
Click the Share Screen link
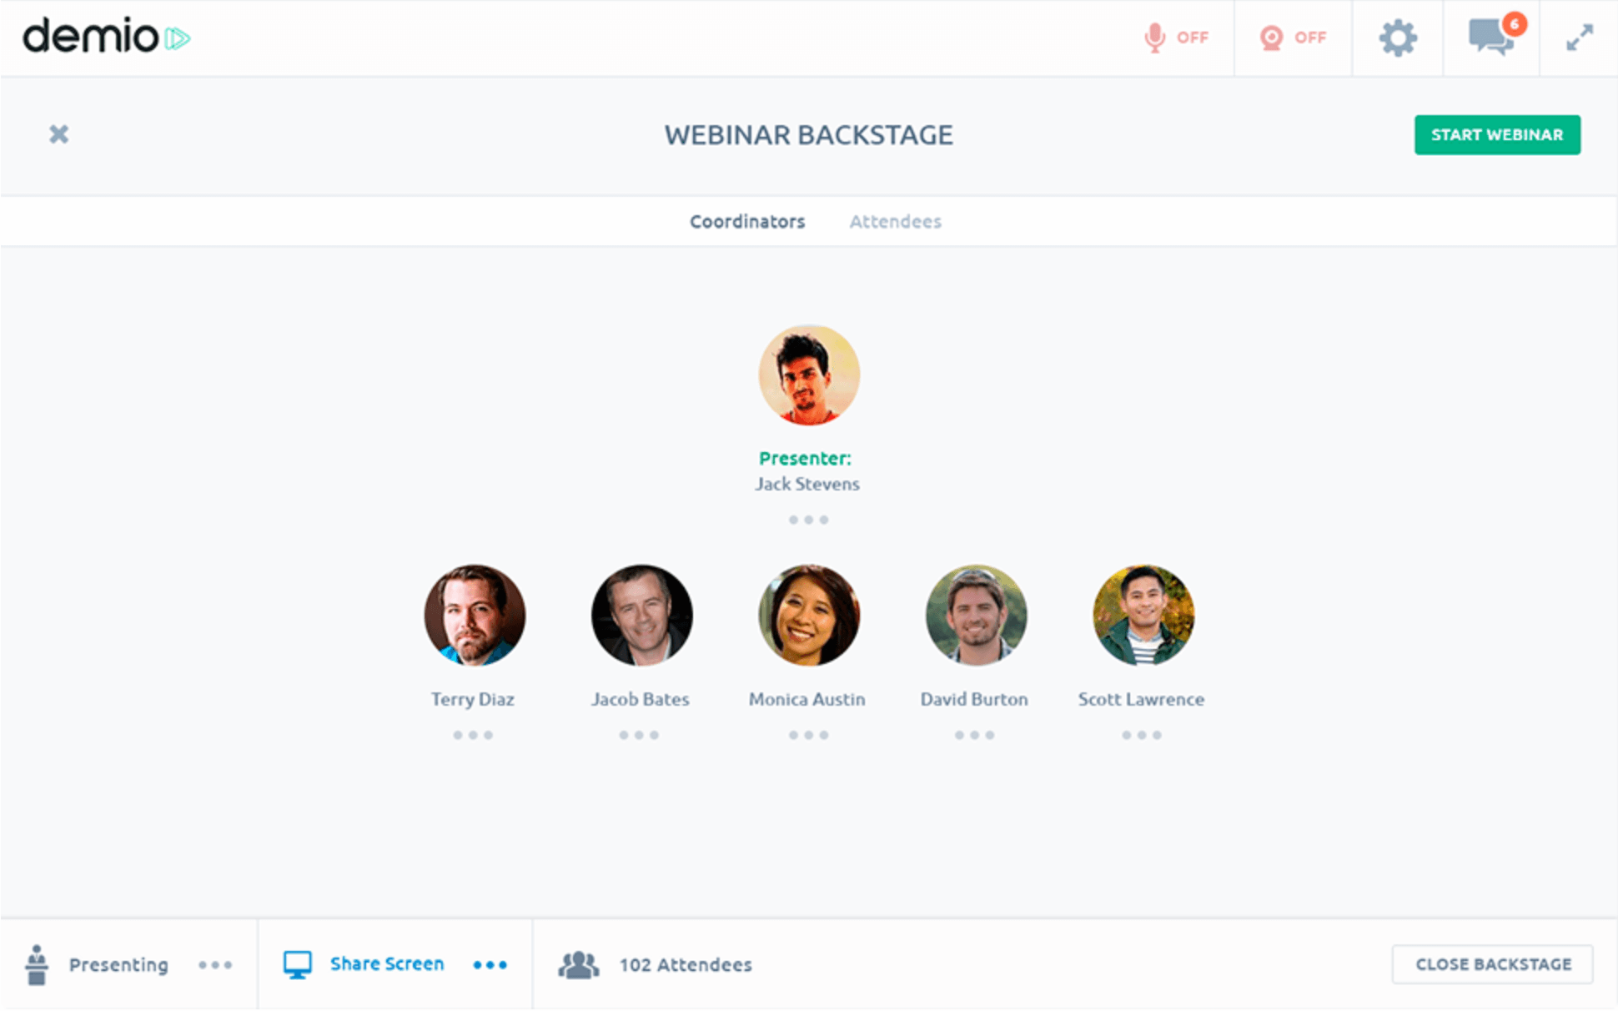[x=387, y=964]
